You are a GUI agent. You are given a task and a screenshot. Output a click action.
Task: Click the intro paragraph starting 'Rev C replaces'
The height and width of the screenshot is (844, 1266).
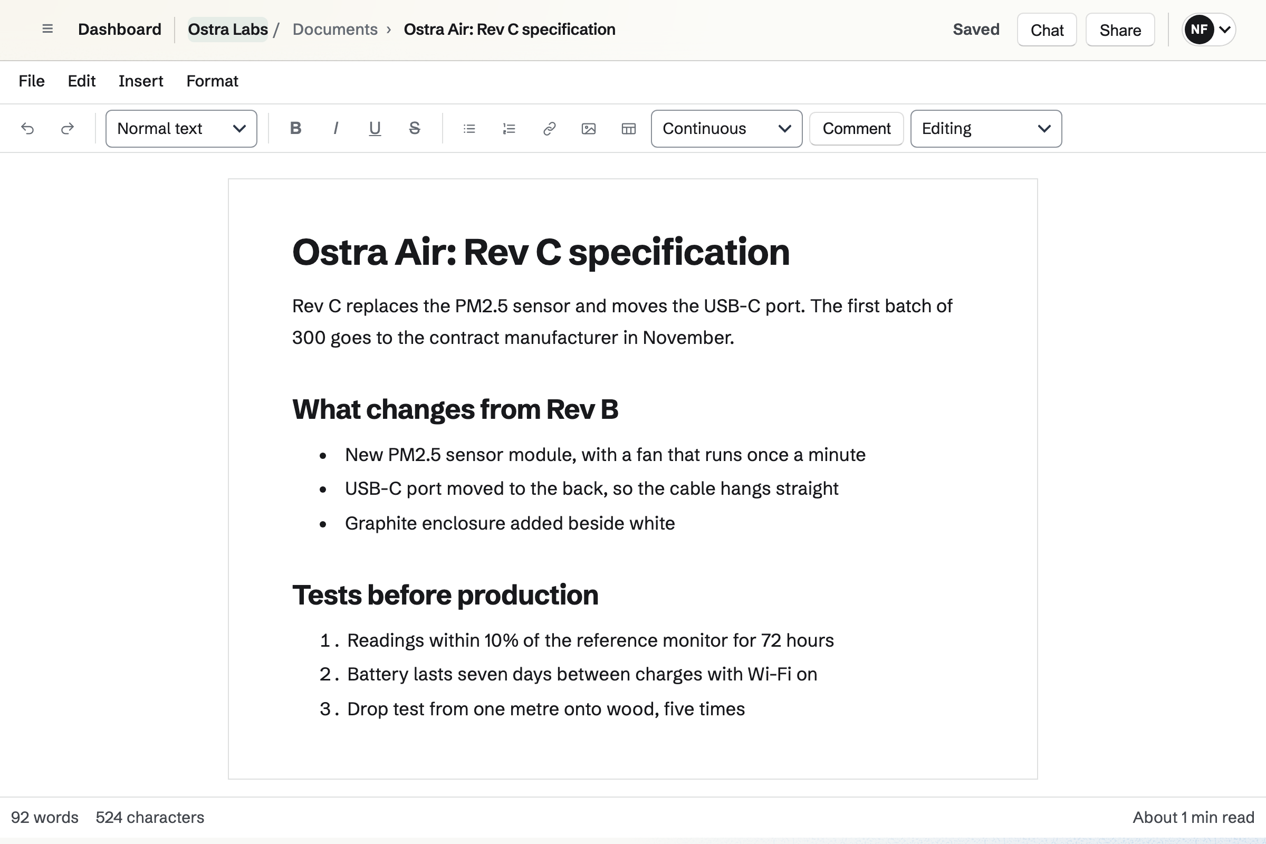click(622, 322)
